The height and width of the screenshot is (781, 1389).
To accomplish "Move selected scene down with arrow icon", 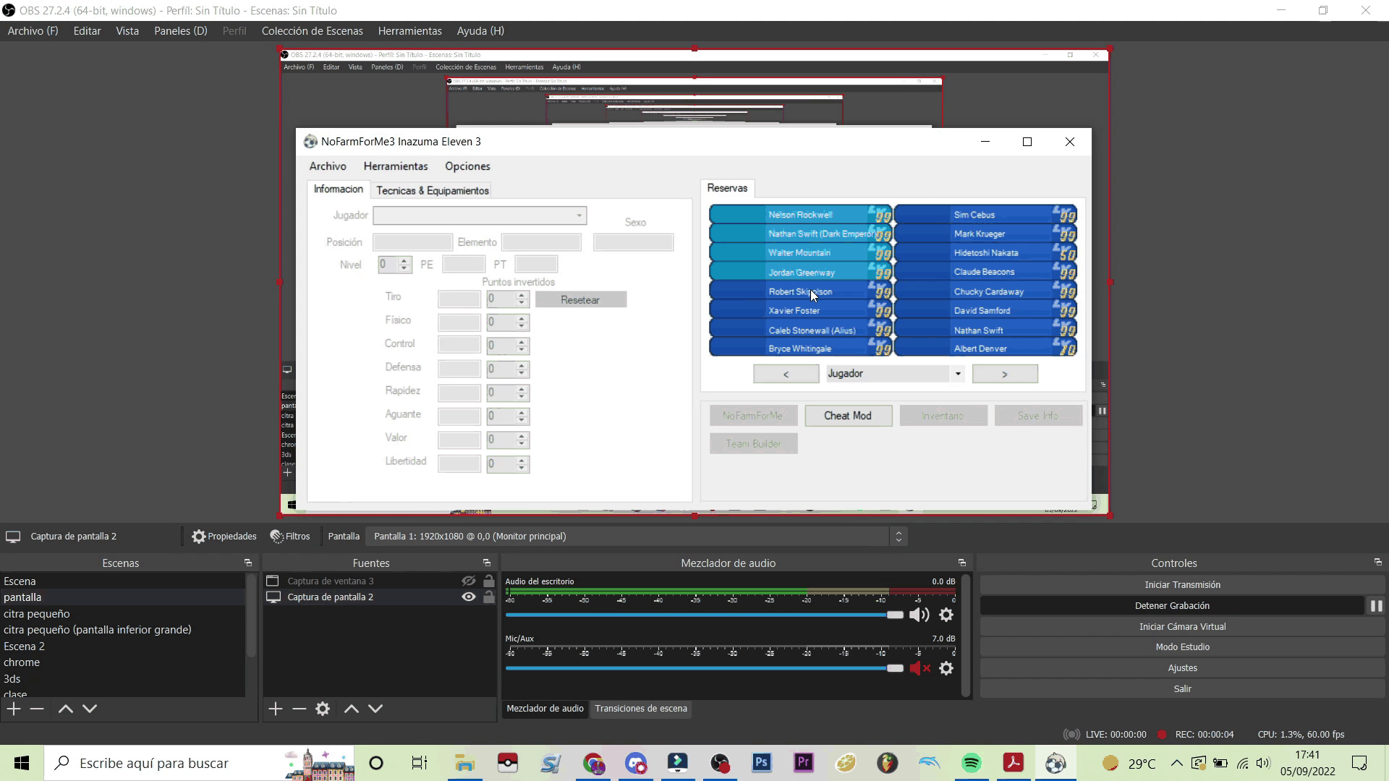I will (90, 709).
